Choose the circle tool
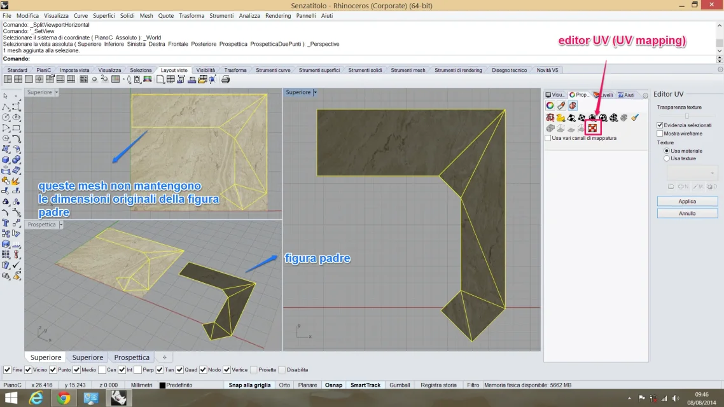This screenshot has height=407, width=724. 6,117
